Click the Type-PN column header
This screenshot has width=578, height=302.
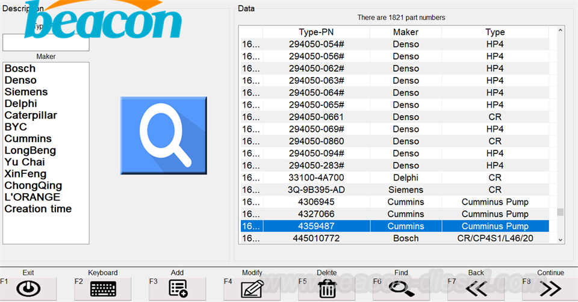[316, 32]
